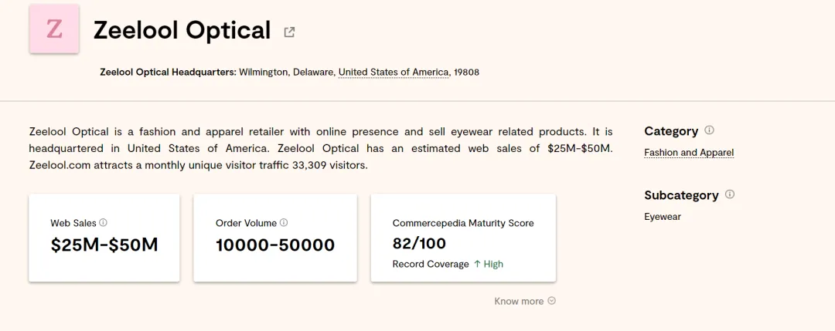Open the external link icon beside Zeelool Optical
The width and height of the screenshot is (835, 331).
(x=290, y=32)
